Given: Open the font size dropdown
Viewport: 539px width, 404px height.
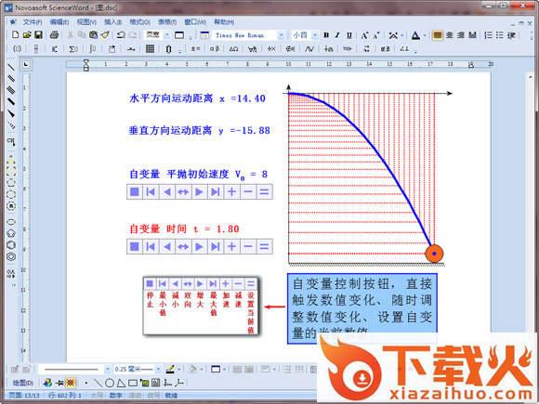Looking at the screenshot, I should [x=314, y=35].
